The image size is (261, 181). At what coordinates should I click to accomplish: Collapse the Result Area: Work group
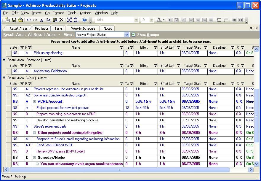[x=4, y=78]
